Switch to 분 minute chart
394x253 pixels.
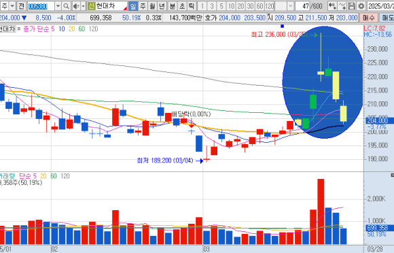[x=173, y=6]
